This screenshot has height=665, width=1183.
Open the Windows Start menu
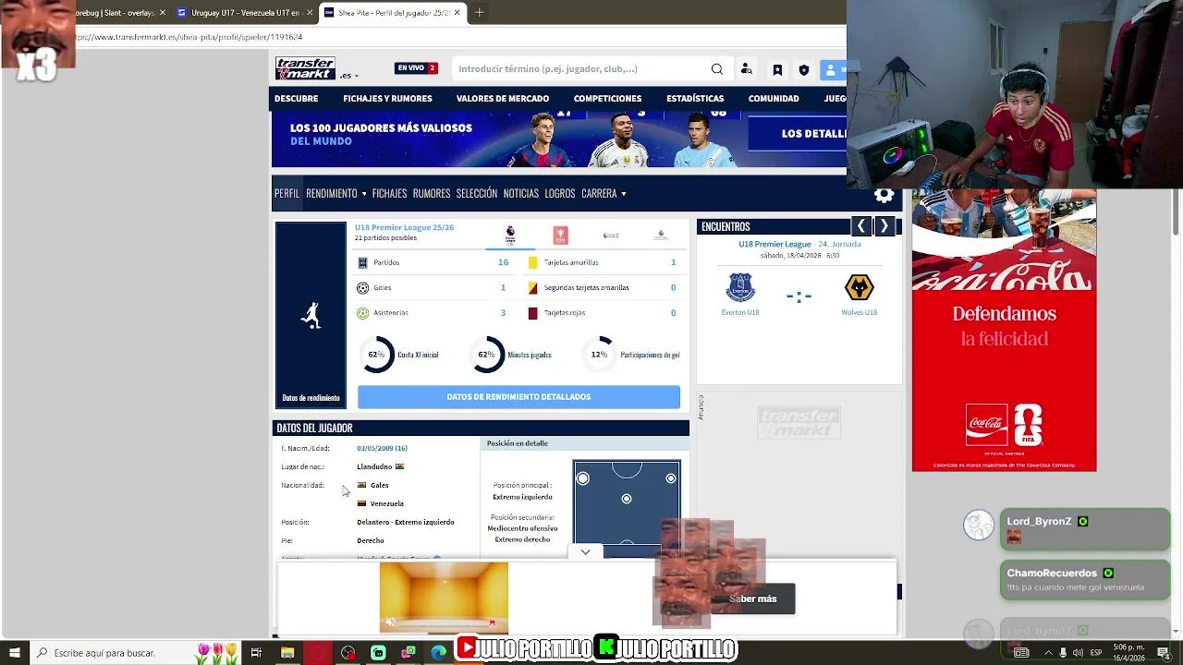click(14, 653)
